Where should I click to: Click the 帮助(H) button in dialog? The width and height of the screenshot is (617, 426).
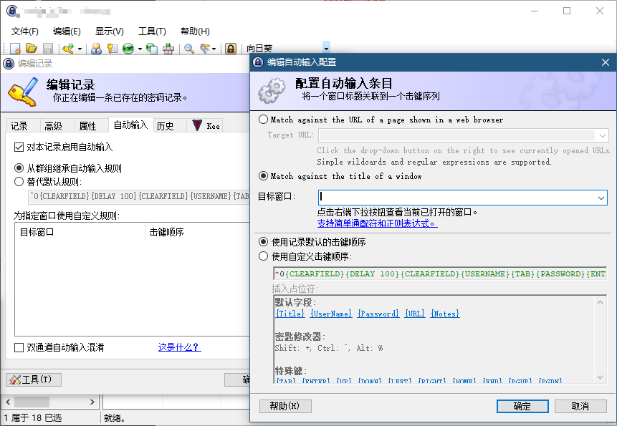click(285, 406)
